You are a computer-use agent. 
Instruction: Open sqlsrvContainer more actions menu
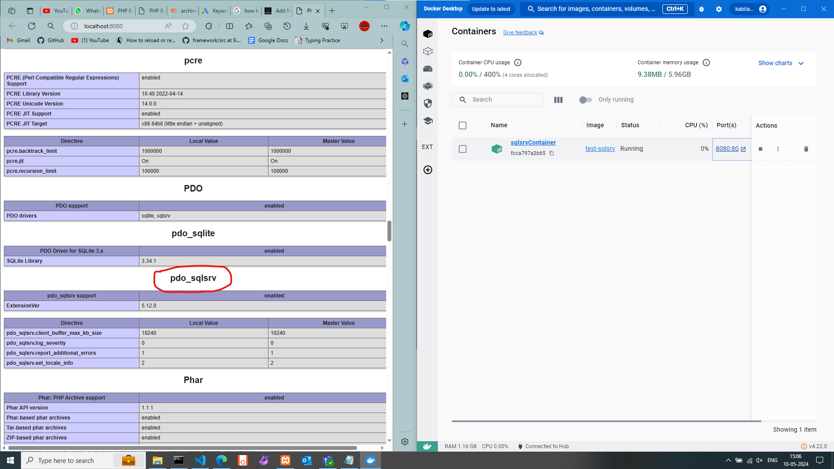coord(778,149)
